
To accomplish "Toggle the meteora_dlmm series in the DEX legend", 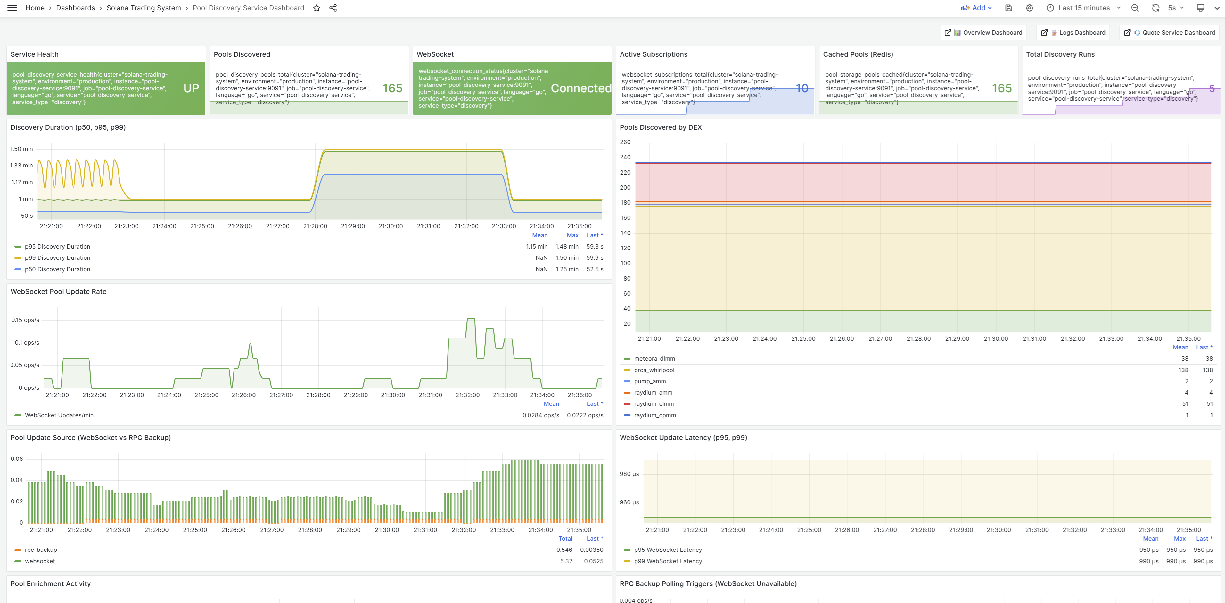I will [655, 358].
